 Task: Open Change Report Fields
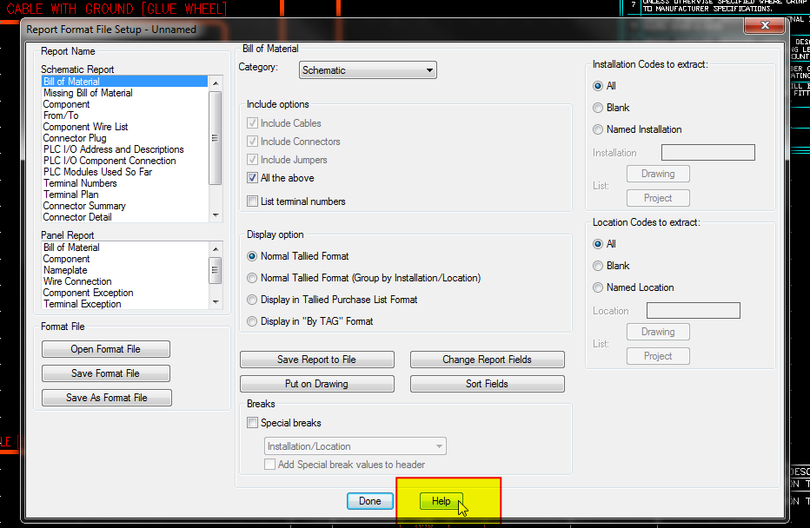pos(487,359)
